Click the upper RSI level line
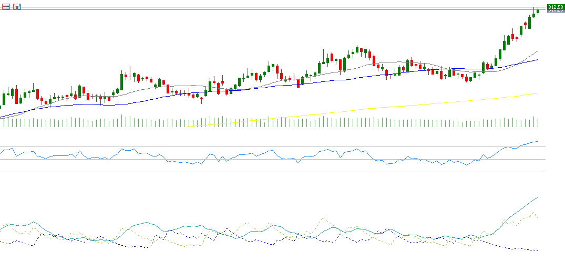565x262 pixels. coord(263,146)
